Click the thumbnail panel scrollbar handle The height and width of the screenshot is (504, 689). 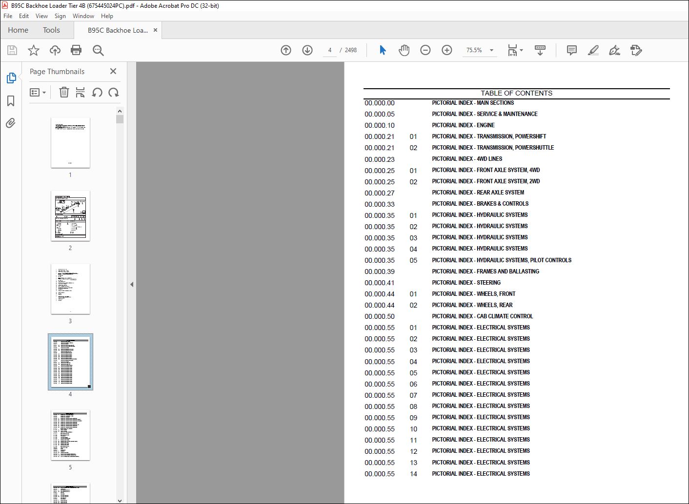pos(120,119)
